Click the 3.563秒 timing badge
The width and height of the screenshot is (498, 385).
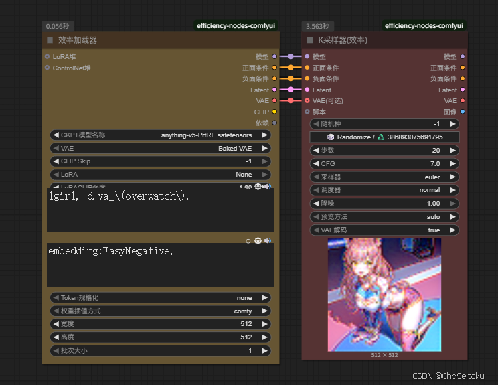point(317,26)
